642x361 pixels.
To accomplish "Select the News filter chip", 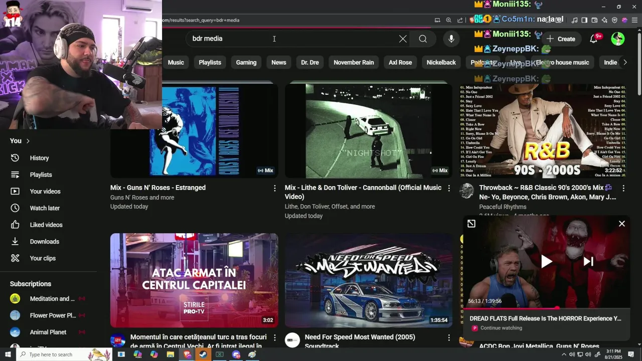I will click(x=279, y=62).
